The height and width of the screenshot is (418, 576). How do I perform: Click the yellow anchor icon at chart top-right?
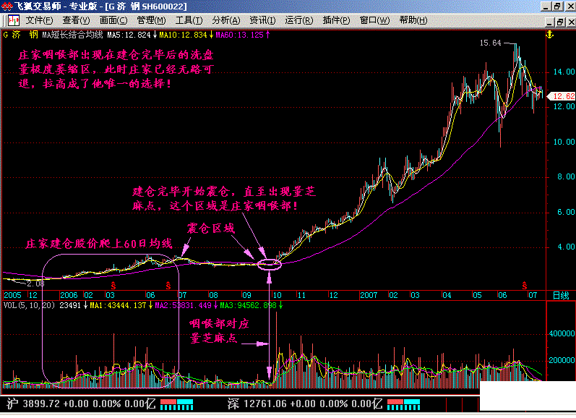pos(549,35)
